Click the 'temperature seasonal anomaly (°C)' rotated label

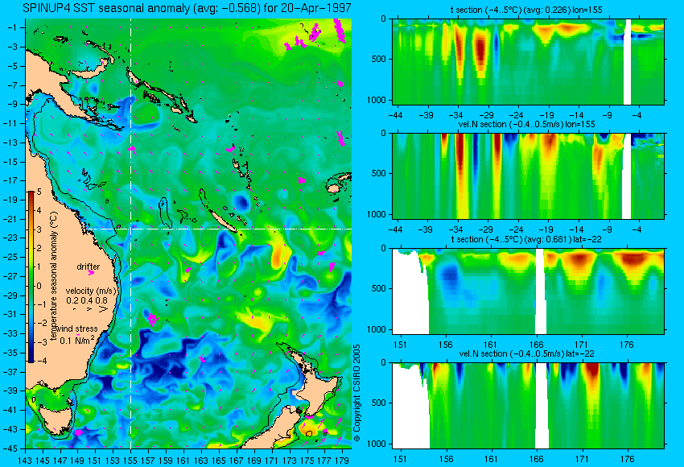(54, 276)
